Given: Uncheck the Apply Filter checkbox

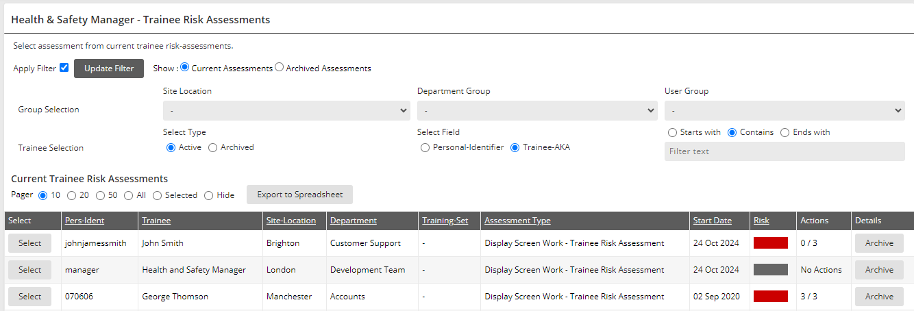Looking at the screenshot, I should (64, 68).
